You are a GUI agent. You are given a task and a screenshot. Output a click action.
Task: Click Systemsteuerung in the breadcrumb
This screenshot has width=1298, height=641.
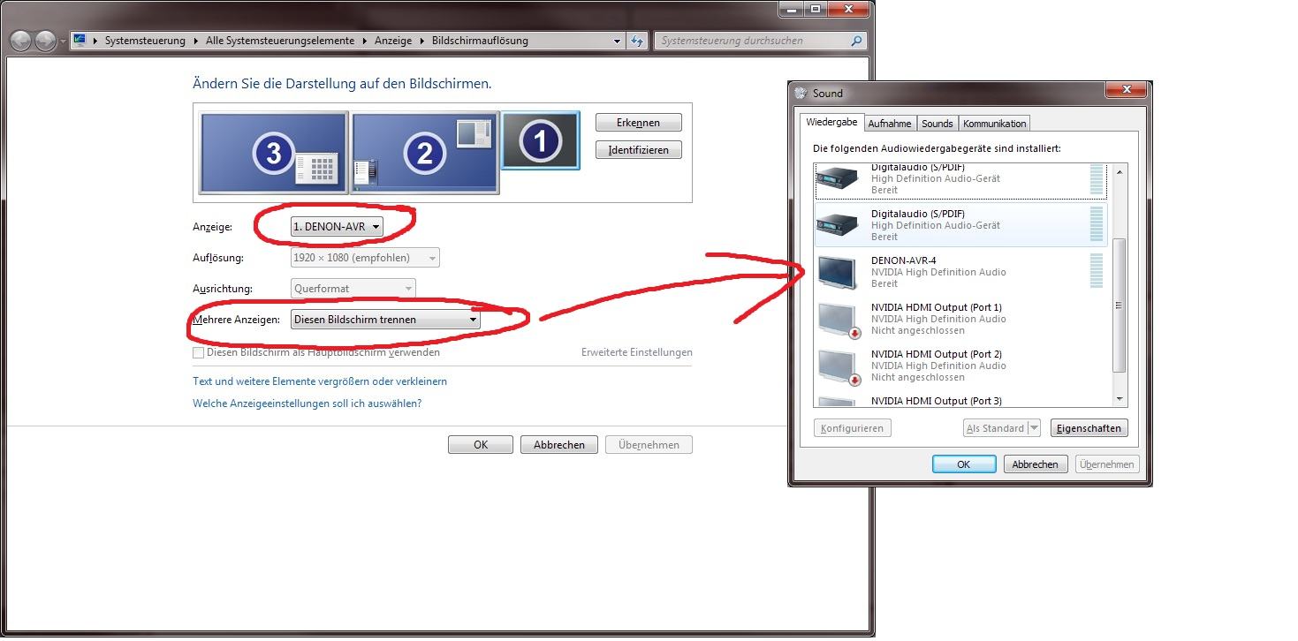[x=145, y=41]
